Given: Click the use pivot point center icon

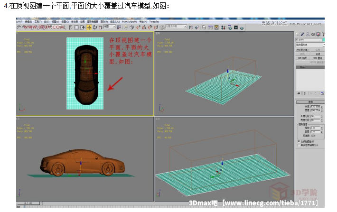Looking at the screenshot, I should (119, 28).
